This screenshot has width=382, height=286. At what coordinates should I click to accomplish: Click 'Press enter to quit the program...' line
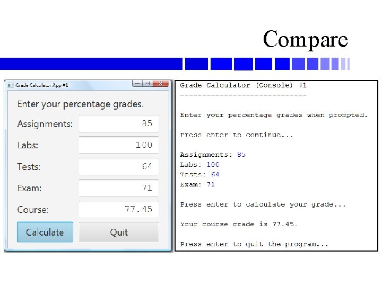pyautogui.click(x=254, y=244)
